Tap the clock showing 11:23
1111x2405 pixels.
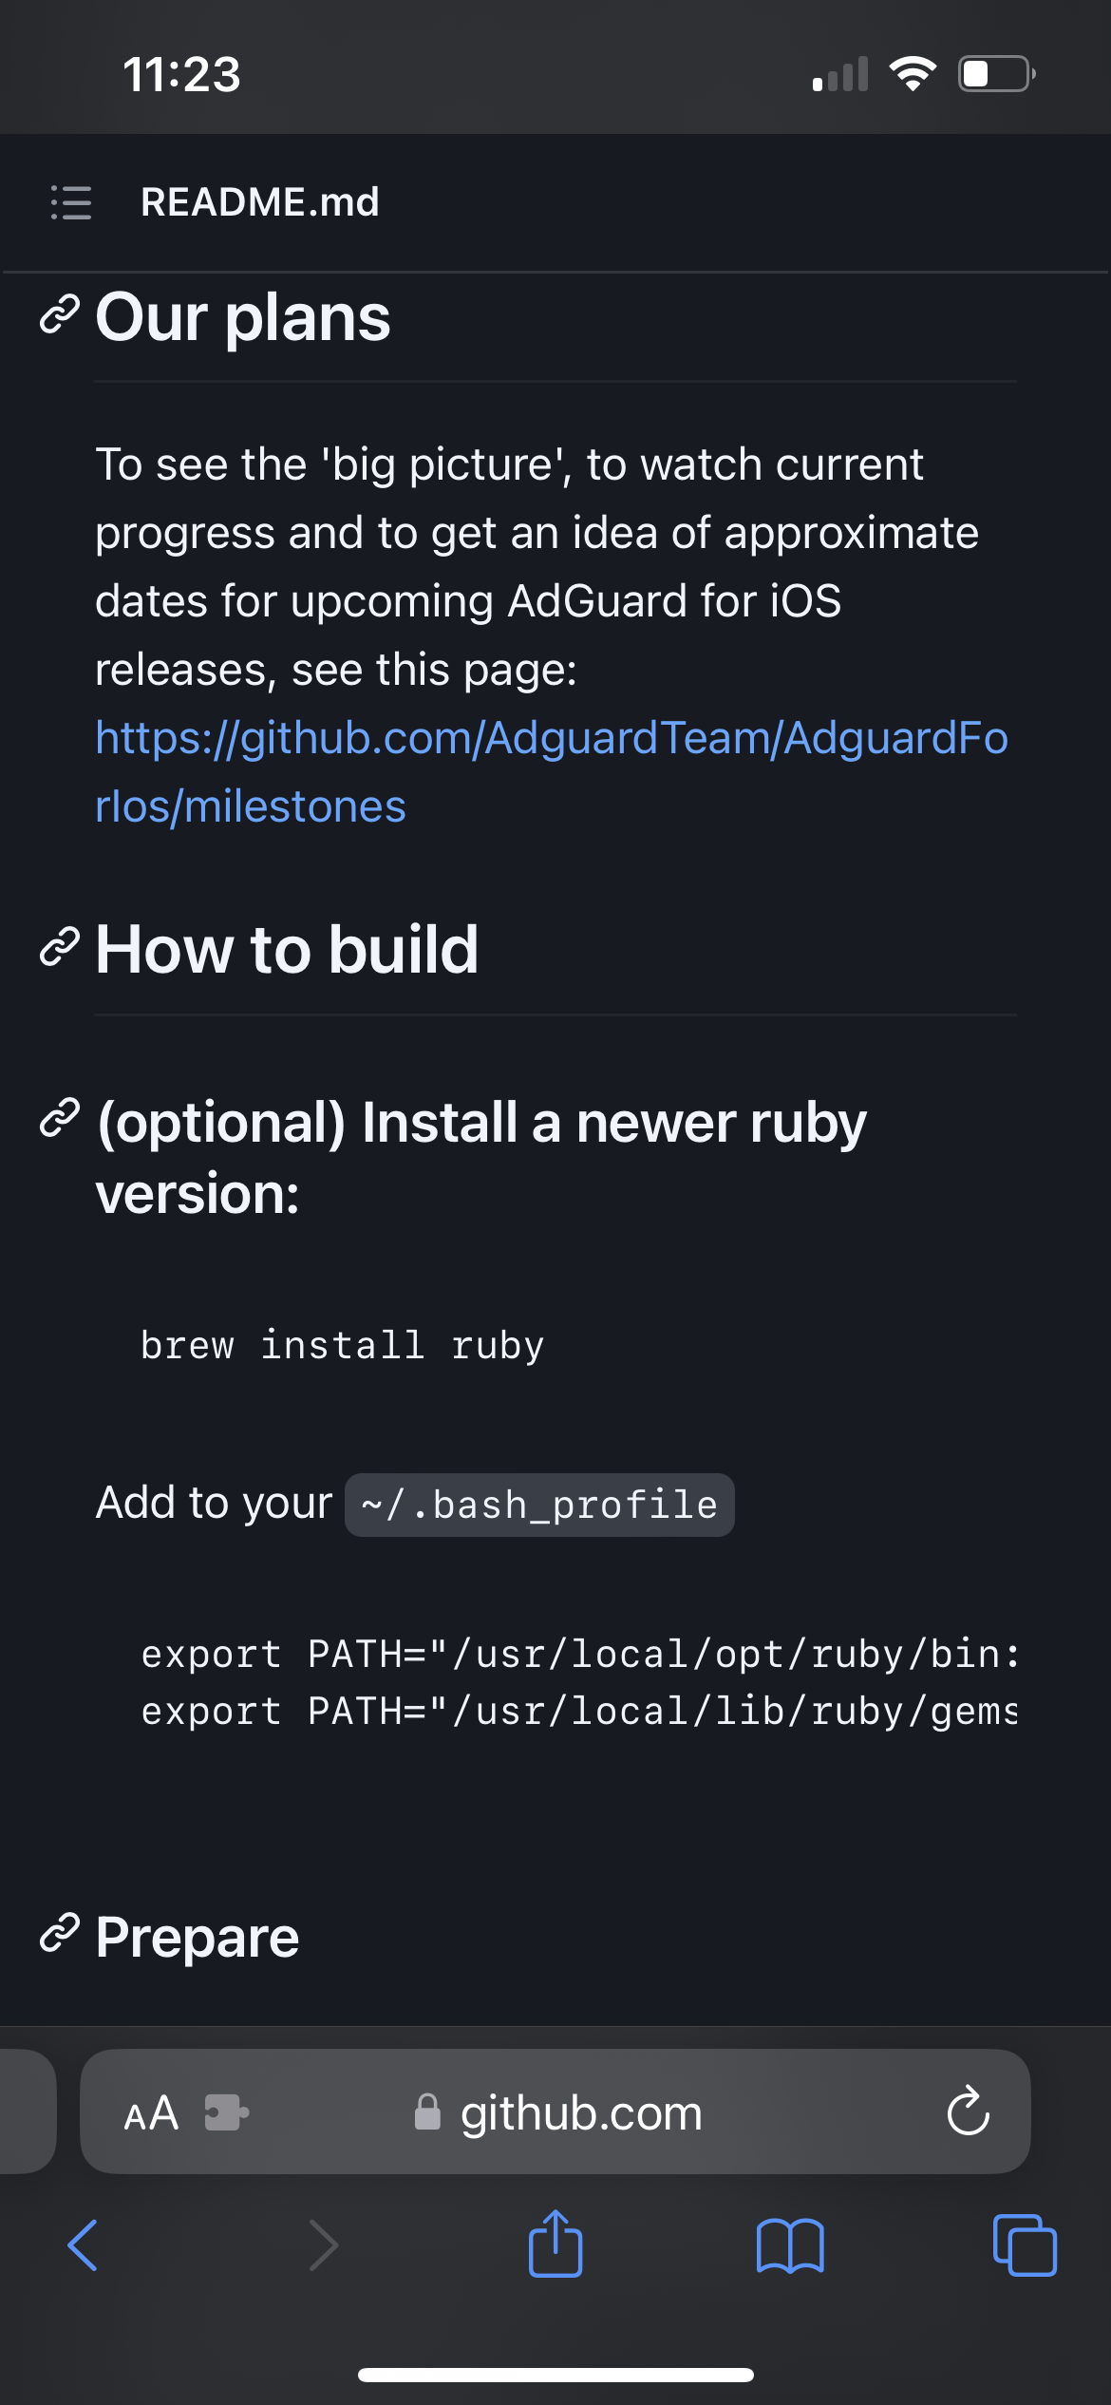[x=181, y=74]
